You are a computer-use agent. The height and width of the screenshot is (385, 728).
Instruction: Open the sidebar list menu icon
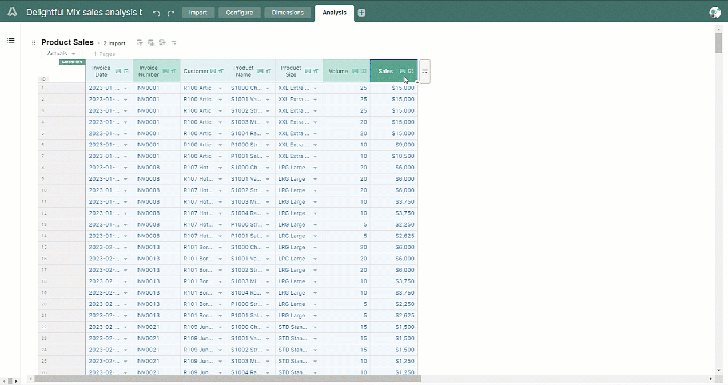pos(10,40)
